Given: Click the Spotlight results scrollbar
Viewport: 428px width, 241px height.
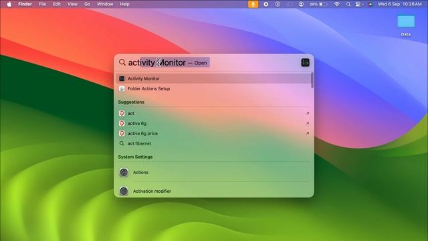Looking at the screenshot, I should (312, 80).
